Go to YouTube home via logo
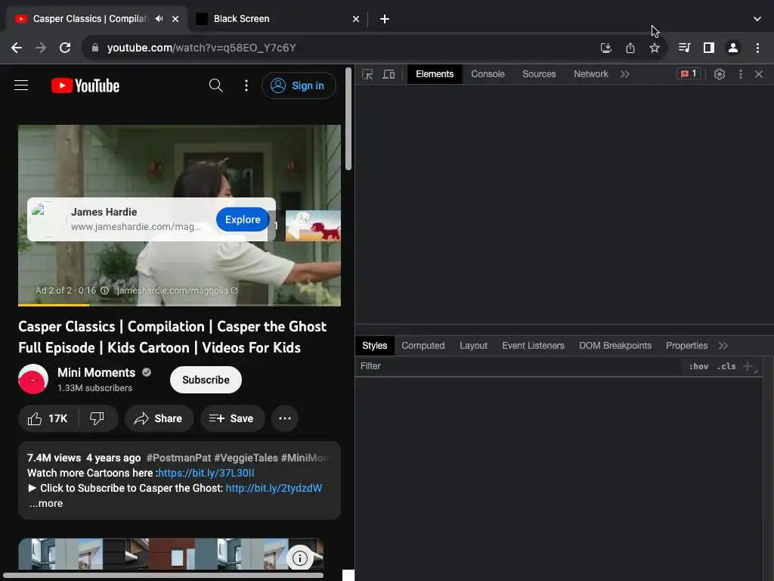Image resolution: width=774 pixels, height=581 pixels. pyautogui.click(x=85, y=85)
